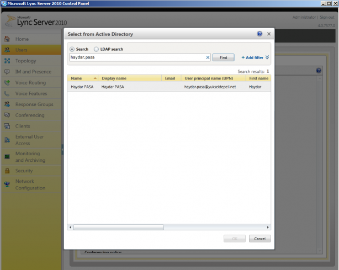Open the Monitoring and Archiving section
The height and width of the screenshot is (270, 339).
pos(31,157)
